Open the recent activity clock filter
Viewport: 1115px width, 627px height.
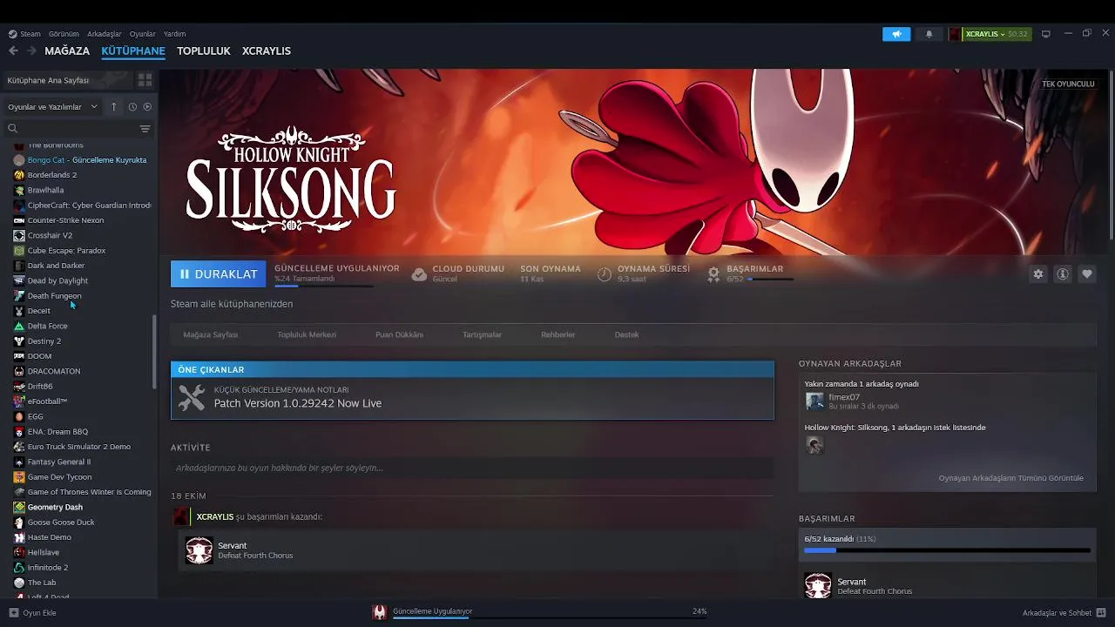[x=132, y=106]
